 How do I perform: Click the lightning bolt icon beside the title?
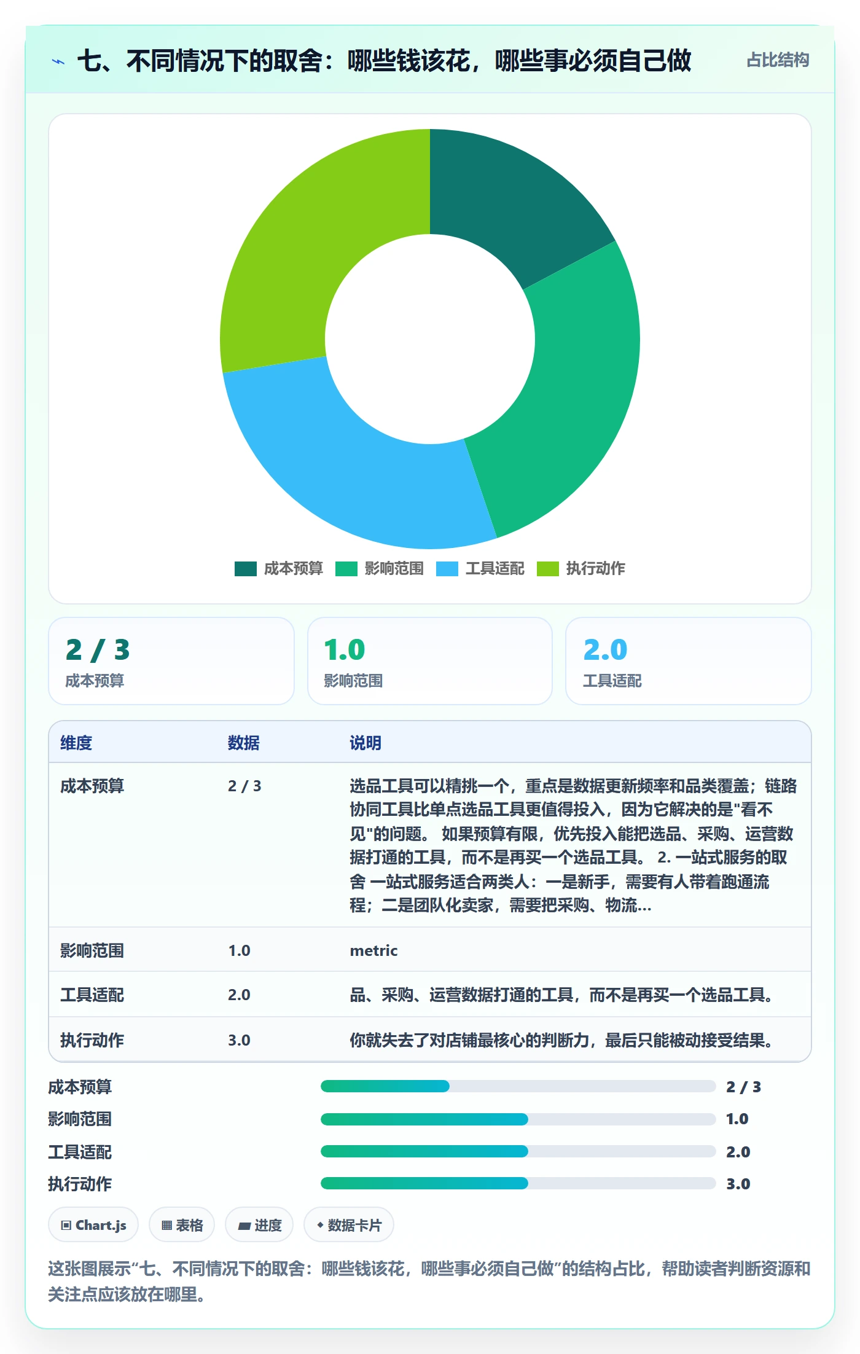[58, 61]
